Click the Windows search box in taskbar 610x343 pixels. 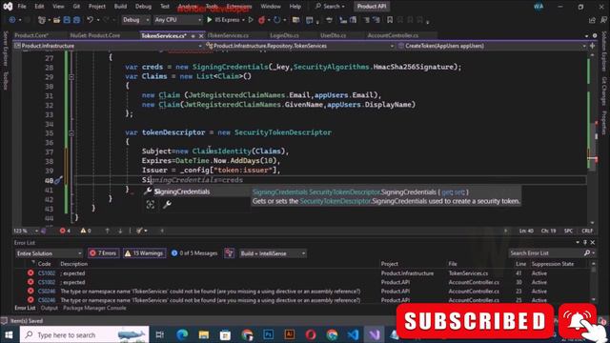(x=85, y=334)
